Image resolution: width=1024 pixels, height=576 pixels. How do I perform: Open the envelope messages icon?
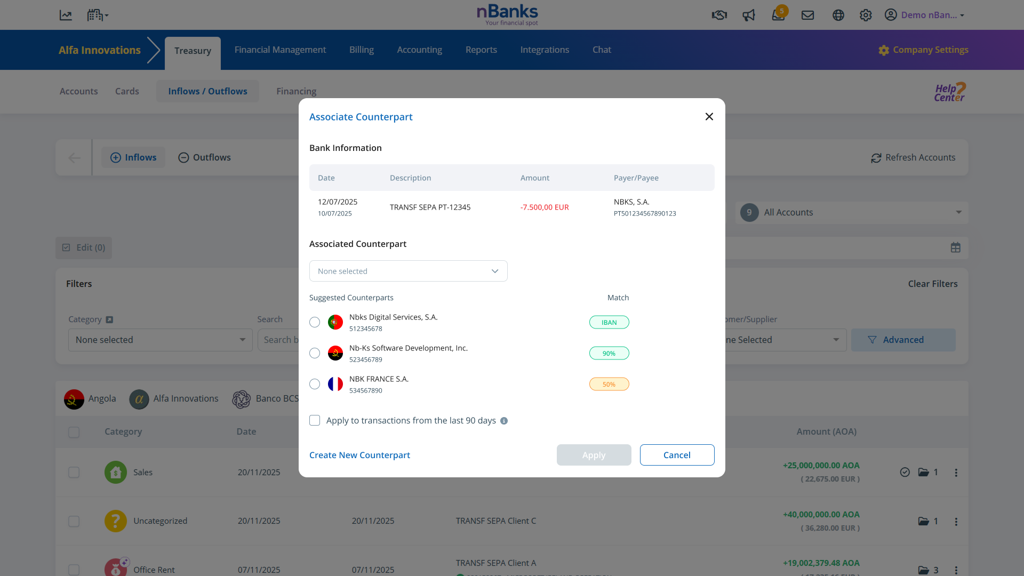coord(807,15)
